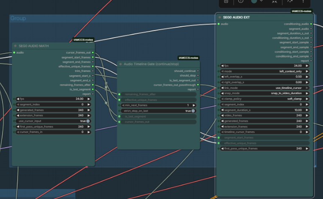Open the node color picker swatch in toolbar
323x199 pixels.
coord(254,1)
